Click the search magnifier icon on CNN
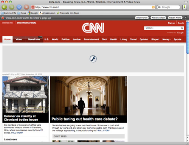This screenshot has height=145, width=189. point(182,28)
